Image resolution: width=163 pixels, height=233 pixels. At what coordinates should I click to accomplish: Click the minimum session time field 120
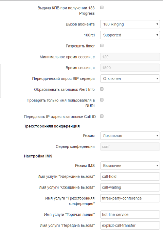point(130,57)
